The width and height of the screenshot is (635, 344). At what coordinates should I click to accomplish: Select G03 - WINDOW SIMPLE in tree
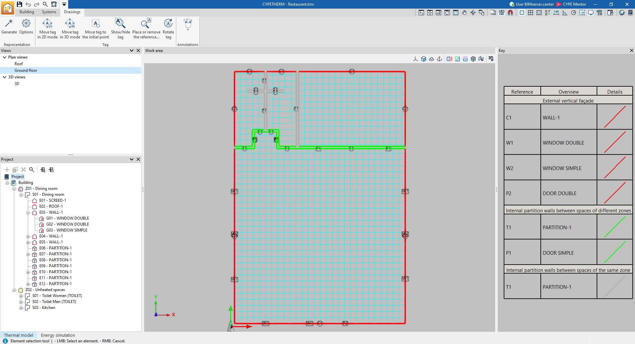point(67,230)
